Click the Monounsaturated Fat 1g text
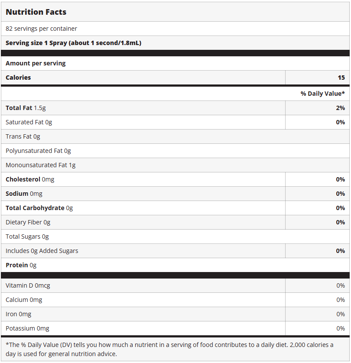This screenshot has width=351, height=363. click(x=40, y=165)
